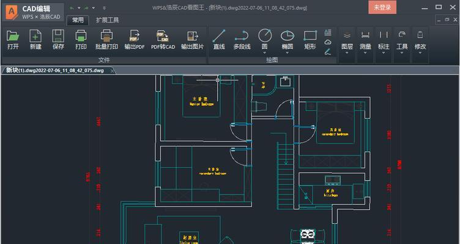Select the 直线 line tool

(x=219, y=40)
